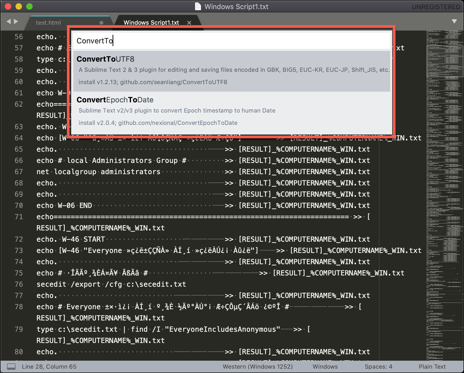This screenshot has height=373, width=464.
Task: Select the ConvertToUTF8 package result
Action: point(232,71)
